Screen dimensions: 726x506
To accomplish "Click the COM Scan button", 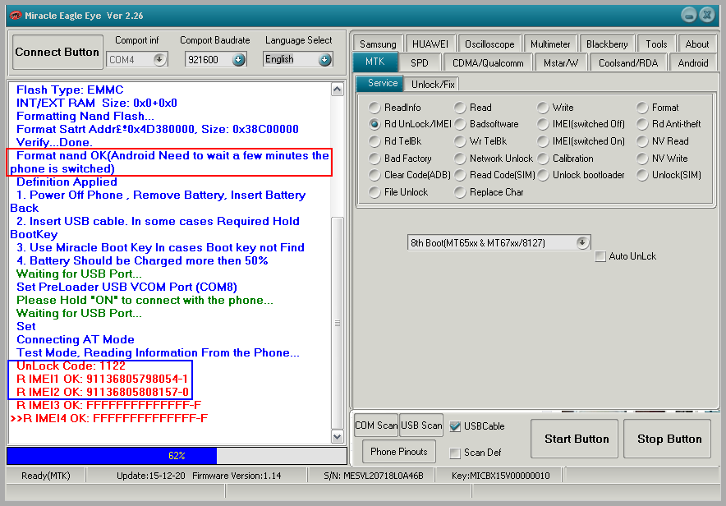I will [376, 425].
